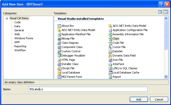The height and width of the screenshot is (105, 171).
Task: Click the Name text field
Action: pos(88,89)
